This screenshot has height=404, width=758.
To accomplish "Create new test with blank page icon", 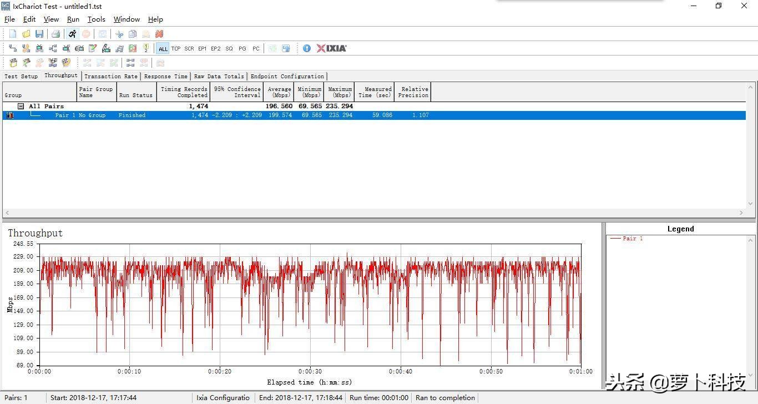I will point(13,34).
